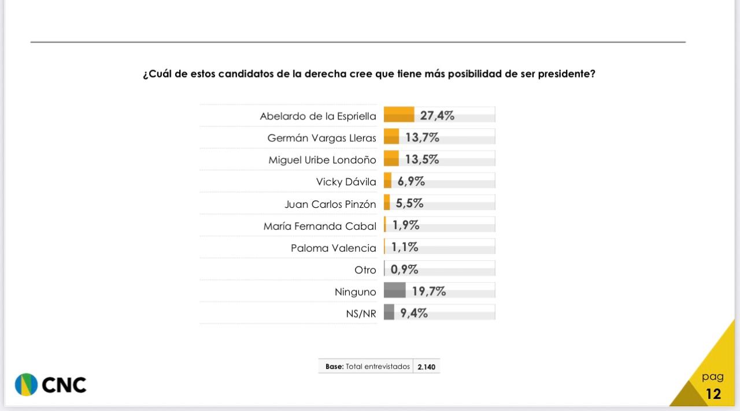Click the CNC logo text
This screenshot has width=740, height=411.
point(64,385)
